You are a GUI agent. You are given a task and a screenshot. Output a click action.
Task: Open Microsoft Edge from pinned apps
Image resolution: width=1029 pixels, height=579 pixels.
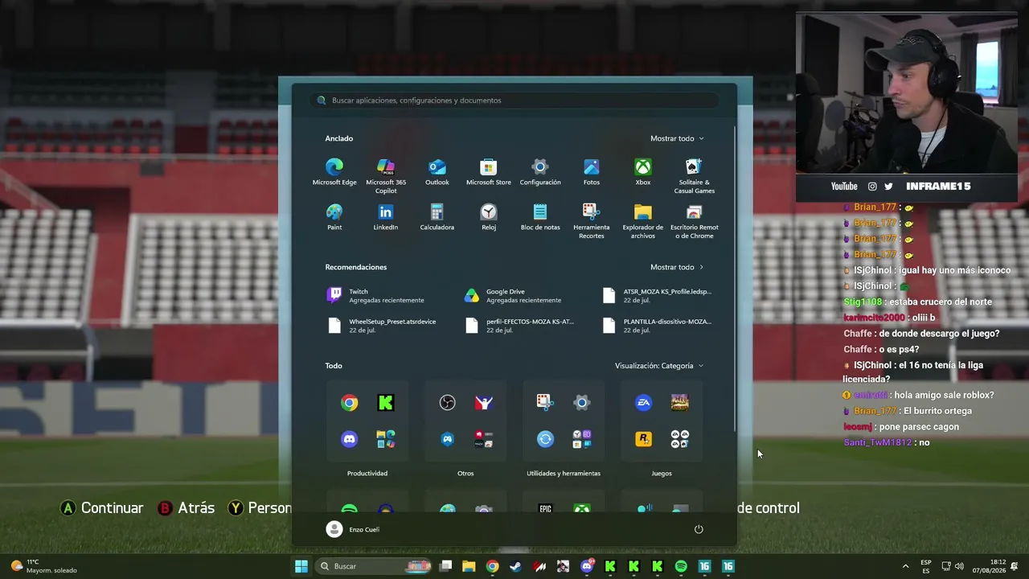(x=334, y=172)
